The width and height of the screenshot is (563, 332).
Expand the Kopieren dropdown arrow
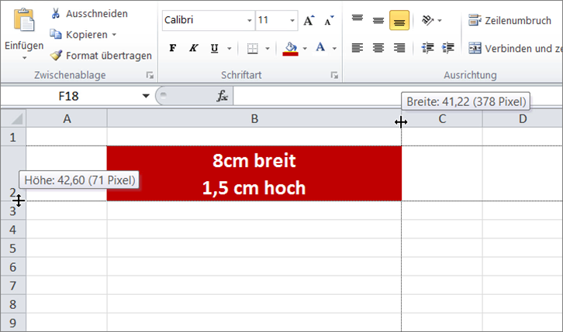114,35
